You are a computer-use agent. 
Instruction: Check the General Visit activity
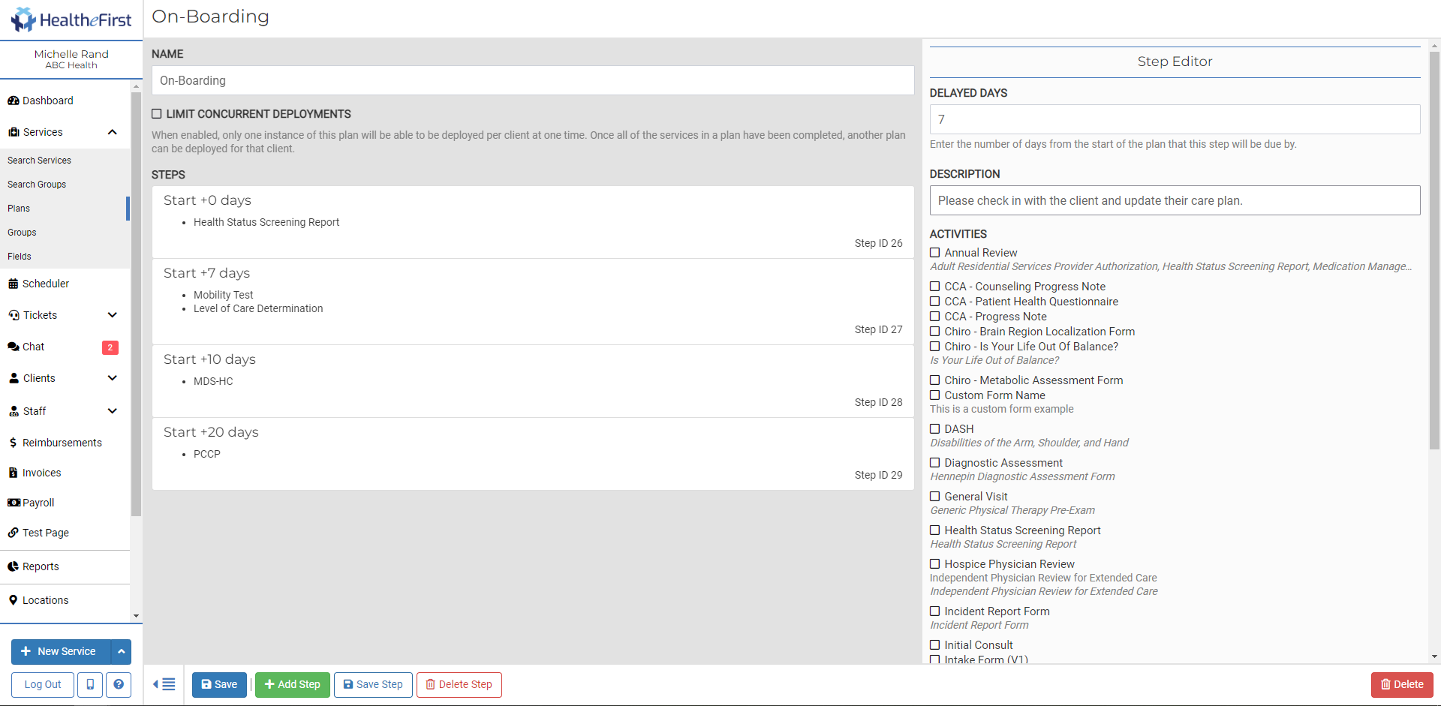pos(935,497)
